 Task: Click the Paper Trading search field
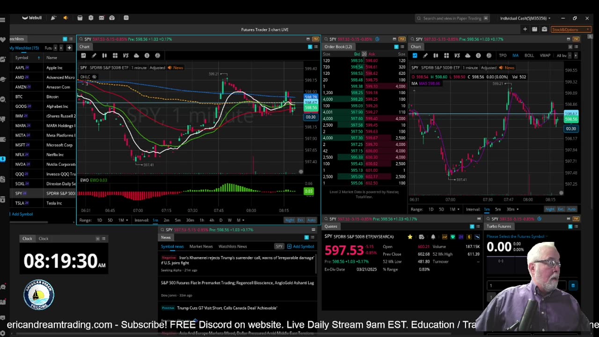(x=452, y=18)
